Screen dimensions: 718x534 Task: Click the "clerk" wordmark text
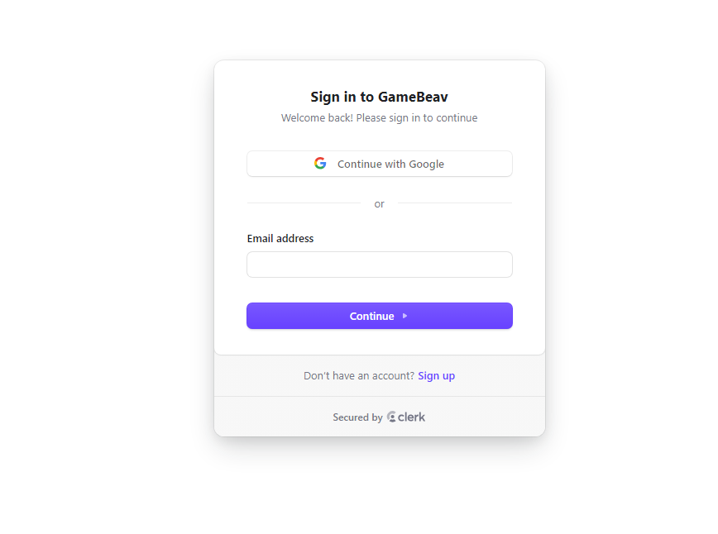click(x=411, y=417)
